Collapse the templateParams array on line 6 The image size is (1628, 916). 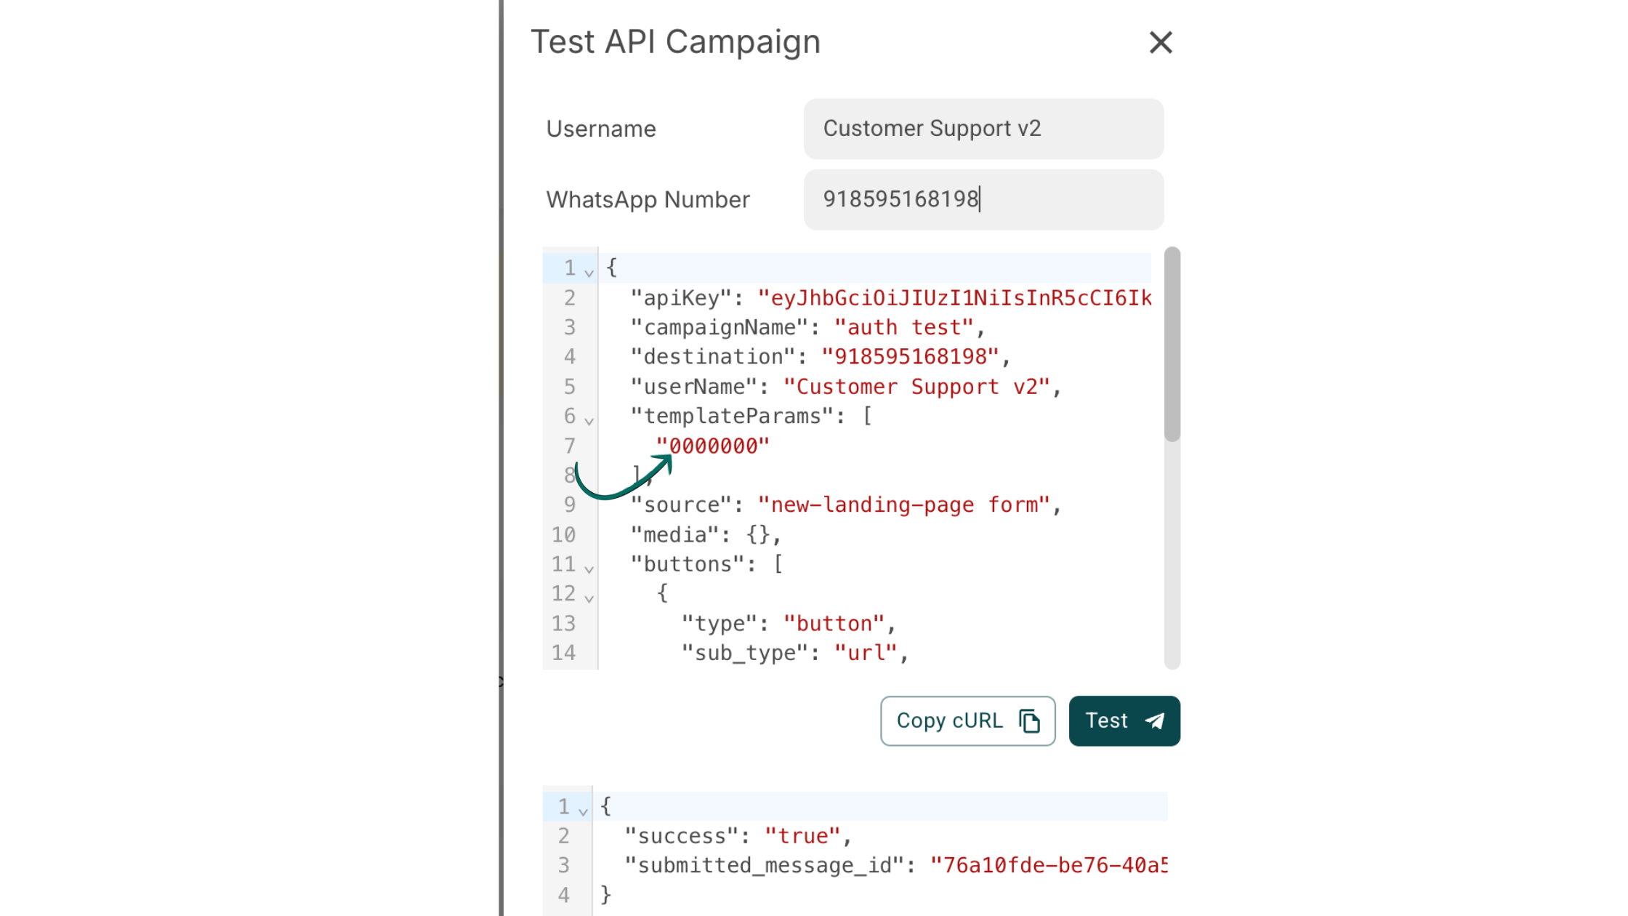(x=590, y=419)
